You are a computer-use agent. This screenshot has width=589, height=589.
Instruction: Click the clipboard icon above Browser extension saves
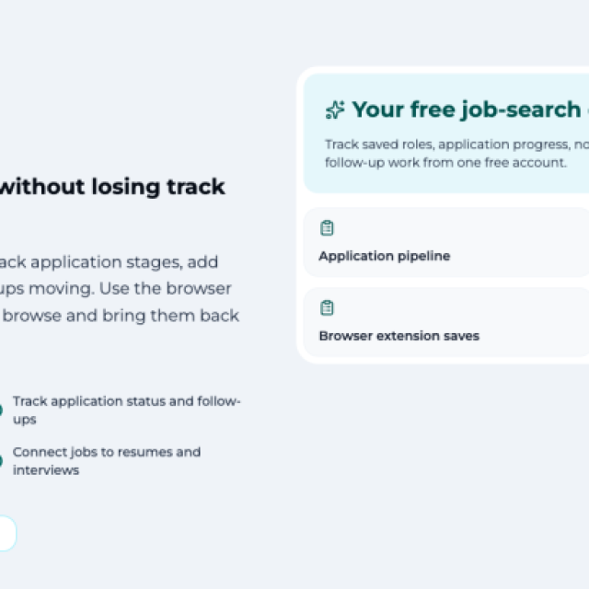327,308
